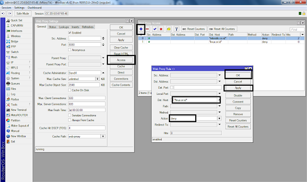Open MetaROUTER in sidebar

19,115
